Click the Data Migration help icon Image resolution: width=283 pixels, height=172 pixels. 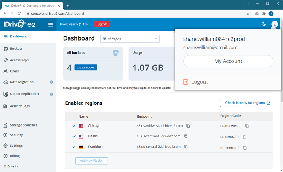[x=51, y=82]
